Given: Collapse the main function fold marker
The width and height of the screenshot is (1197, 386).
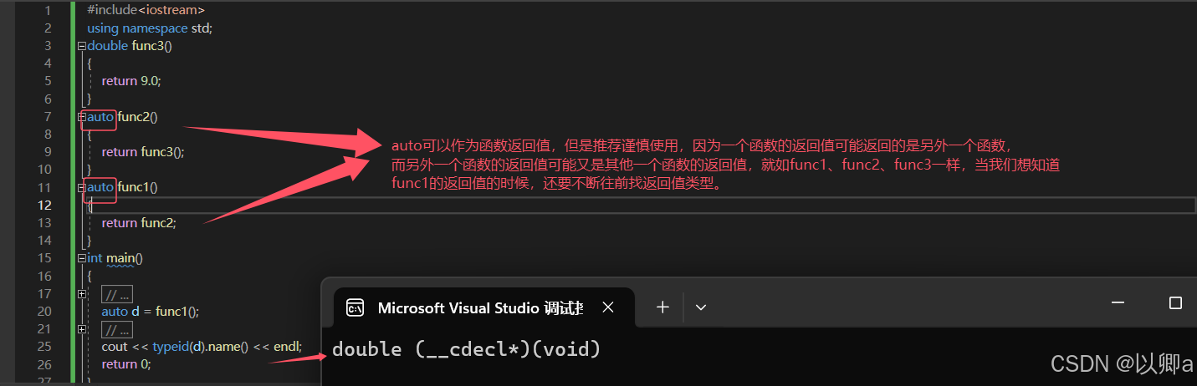Looking at the screenshot, I should pos(82,258).
